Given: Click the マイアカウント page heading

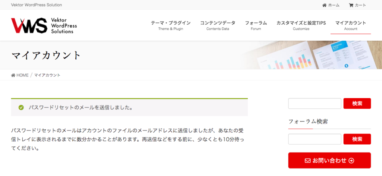Looking at the screenshot, I should click(x=46, y=56).
